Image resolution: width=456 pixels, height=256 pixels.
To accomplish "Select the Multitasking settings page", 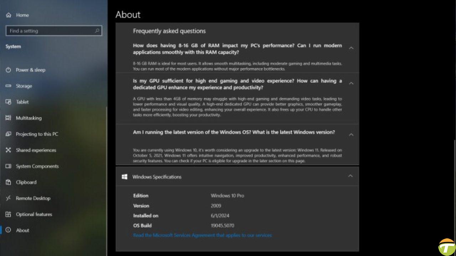I will [x=28, y=118].
